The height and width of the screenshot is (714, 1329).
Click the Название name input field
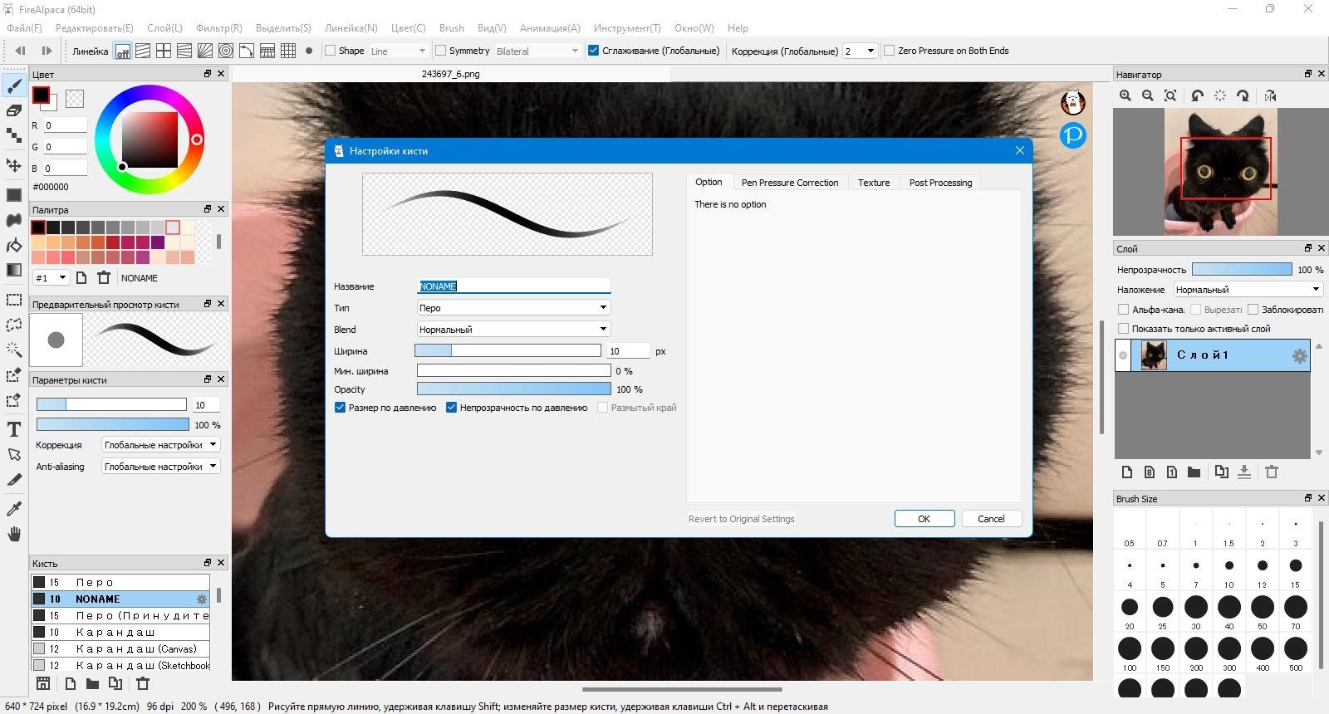click(513, 286)
